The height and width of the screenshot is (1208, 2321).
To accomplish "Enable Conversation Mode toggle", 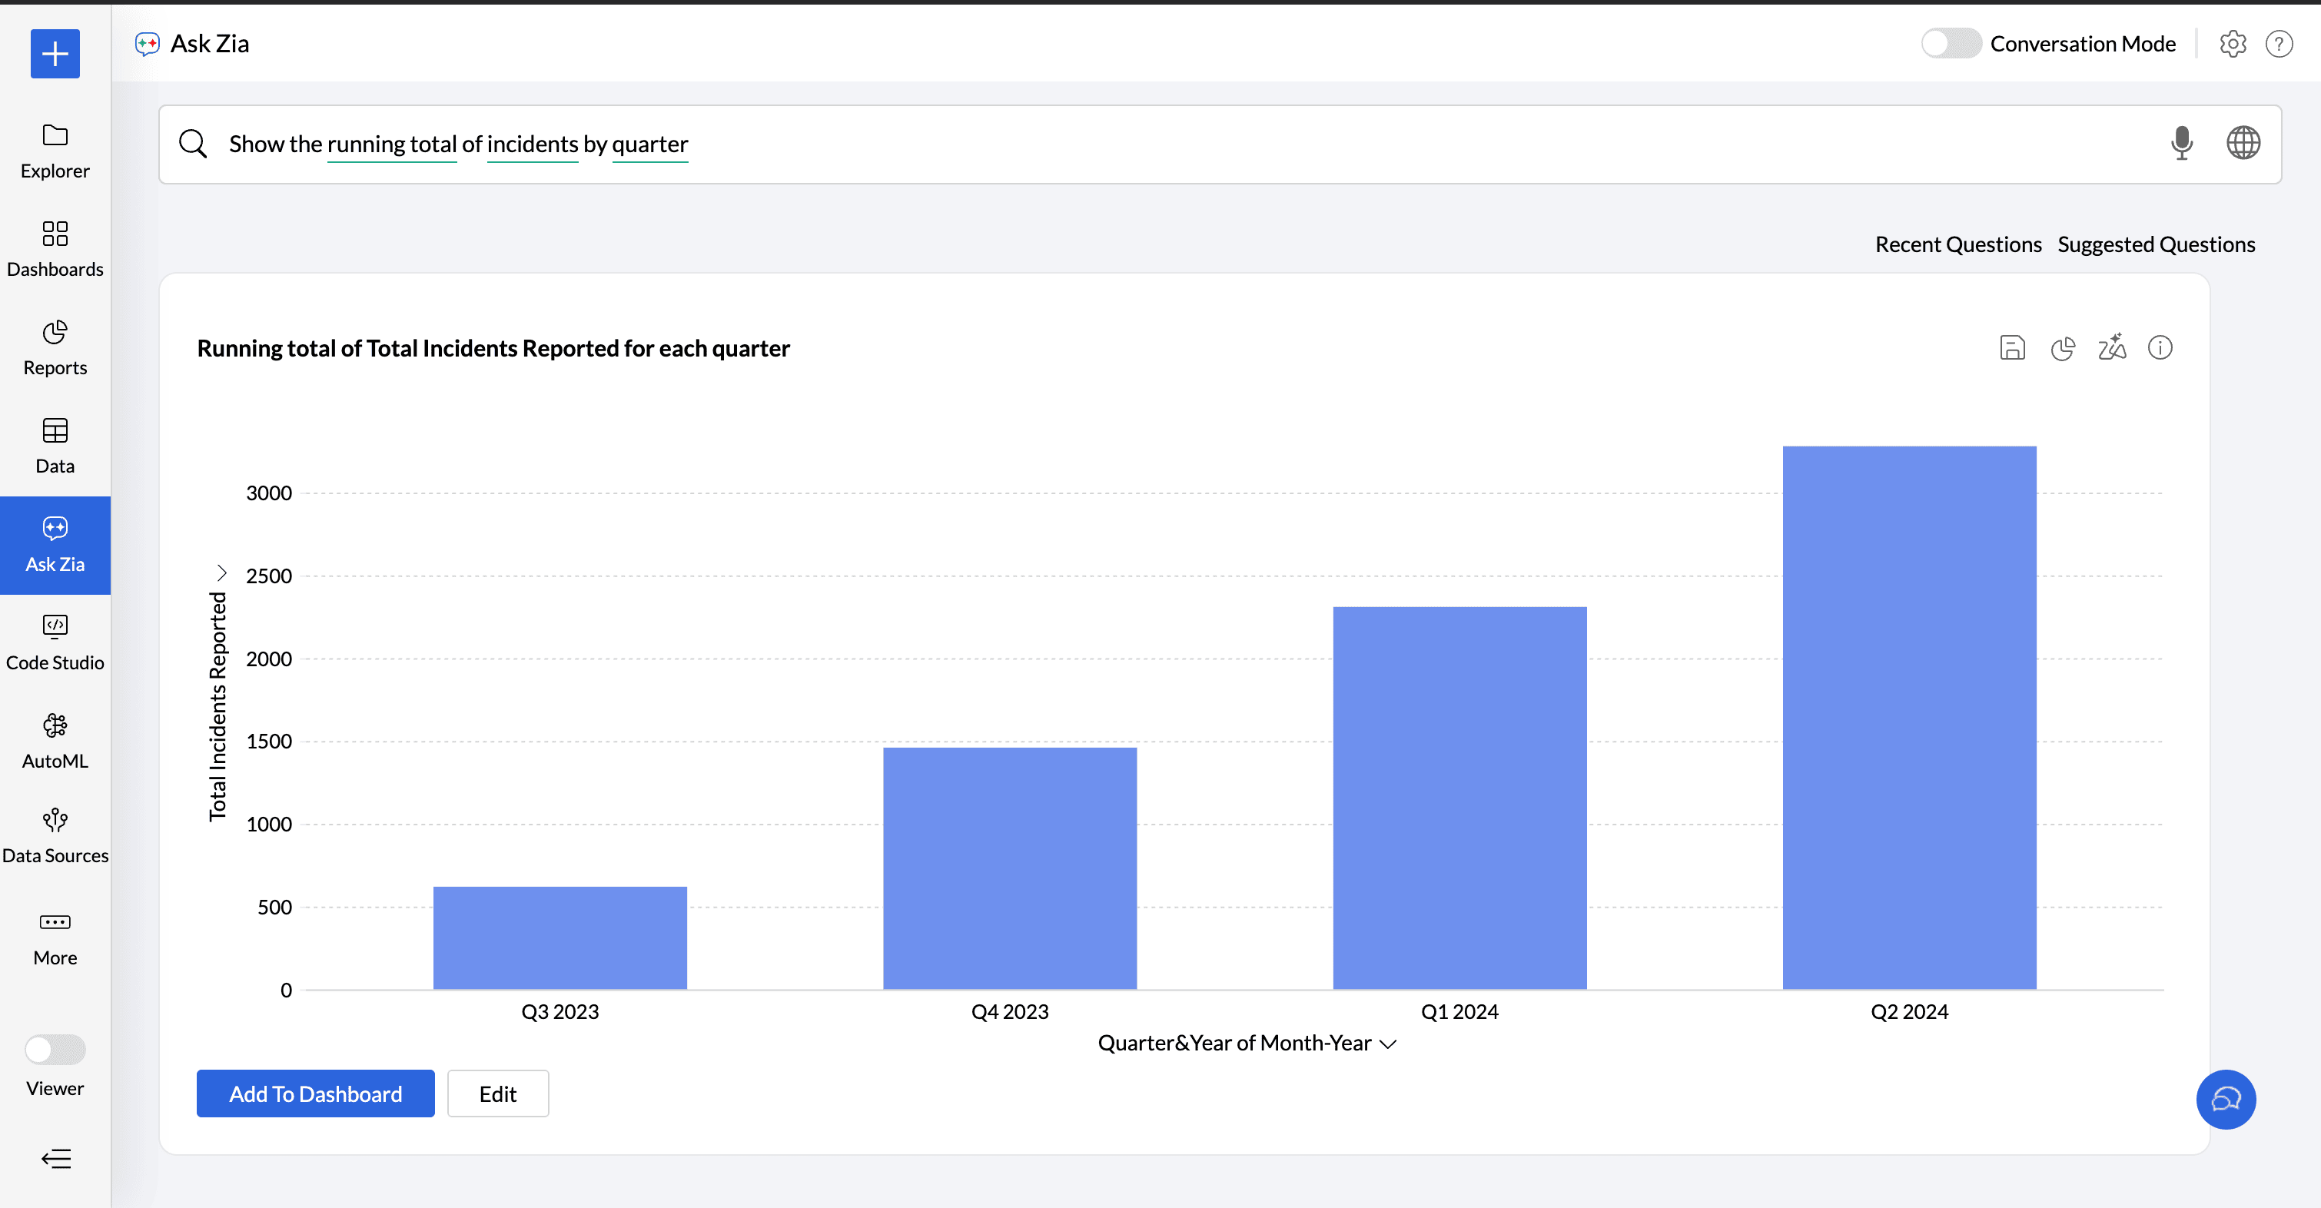I will (x=1950, y=43).
